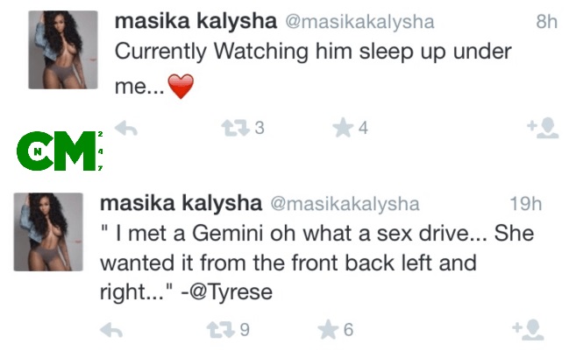Retweet the 'Currently Watching him sleep' tweet

pos(232,129)
